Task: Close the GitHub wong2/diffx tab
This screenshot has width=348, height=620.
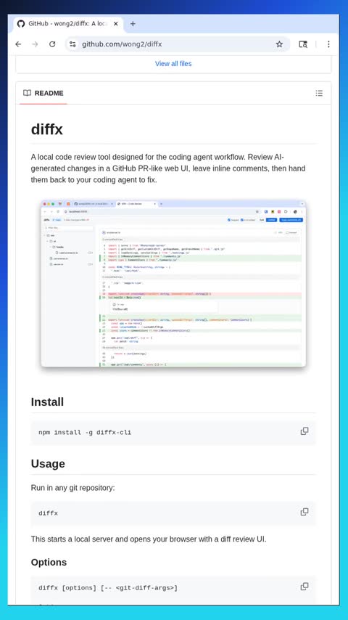Action: (116, 24)
